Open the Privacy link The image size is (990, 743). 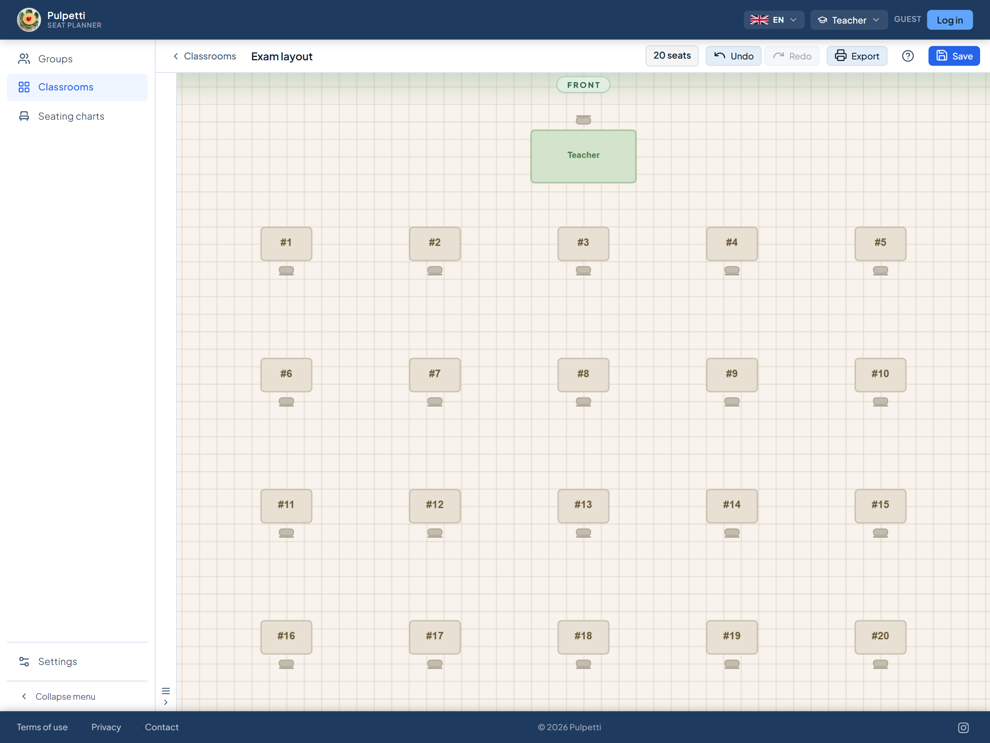tap(106, 727)
